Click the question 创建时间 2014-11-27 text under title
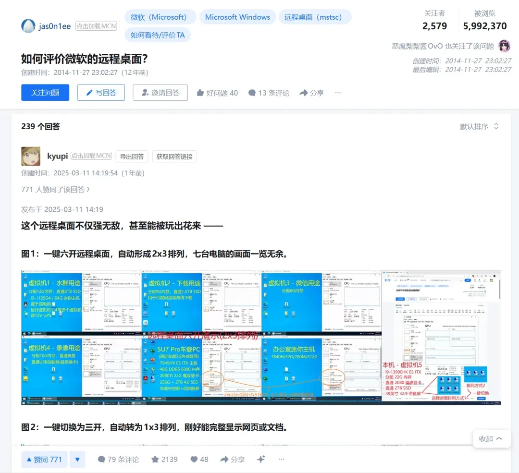Viewport: 519px width, 473px height. tap(85, 73)
